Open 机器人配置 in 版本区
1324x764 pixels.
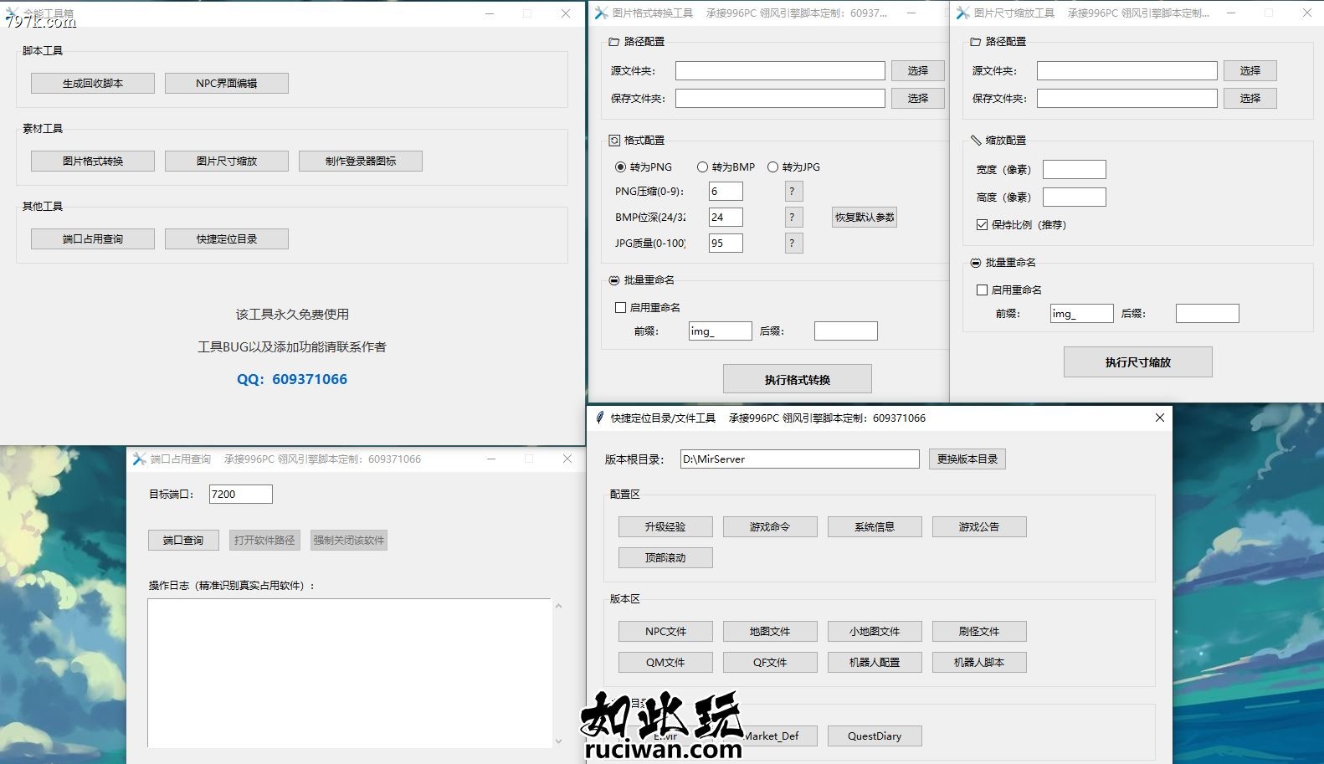pos(875,662)
